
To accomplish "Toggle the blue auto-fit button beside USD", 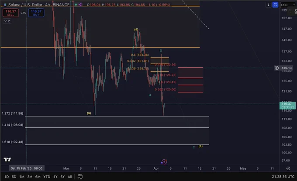I will (275, 5).
